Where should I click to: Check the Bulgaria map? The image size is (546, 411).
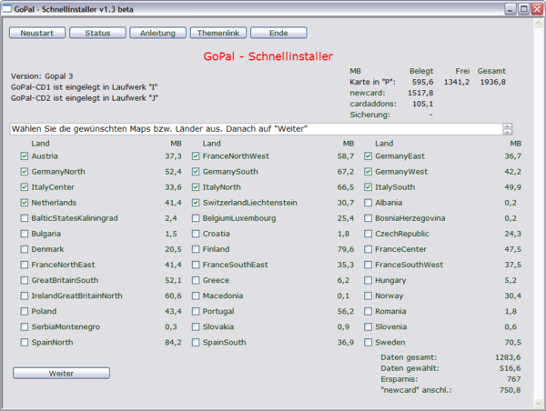tap(24, 234)
